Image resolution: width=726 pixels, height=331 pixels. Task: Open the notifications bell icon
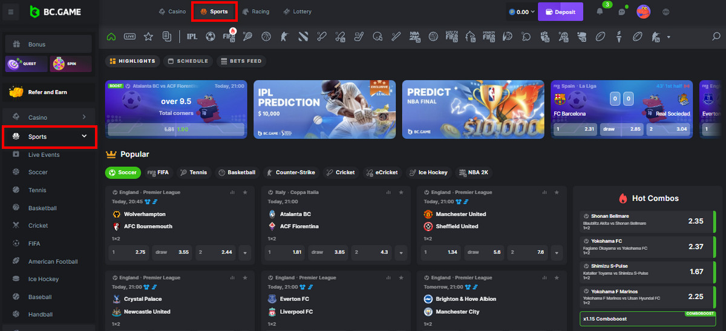(x=600, y=11)
